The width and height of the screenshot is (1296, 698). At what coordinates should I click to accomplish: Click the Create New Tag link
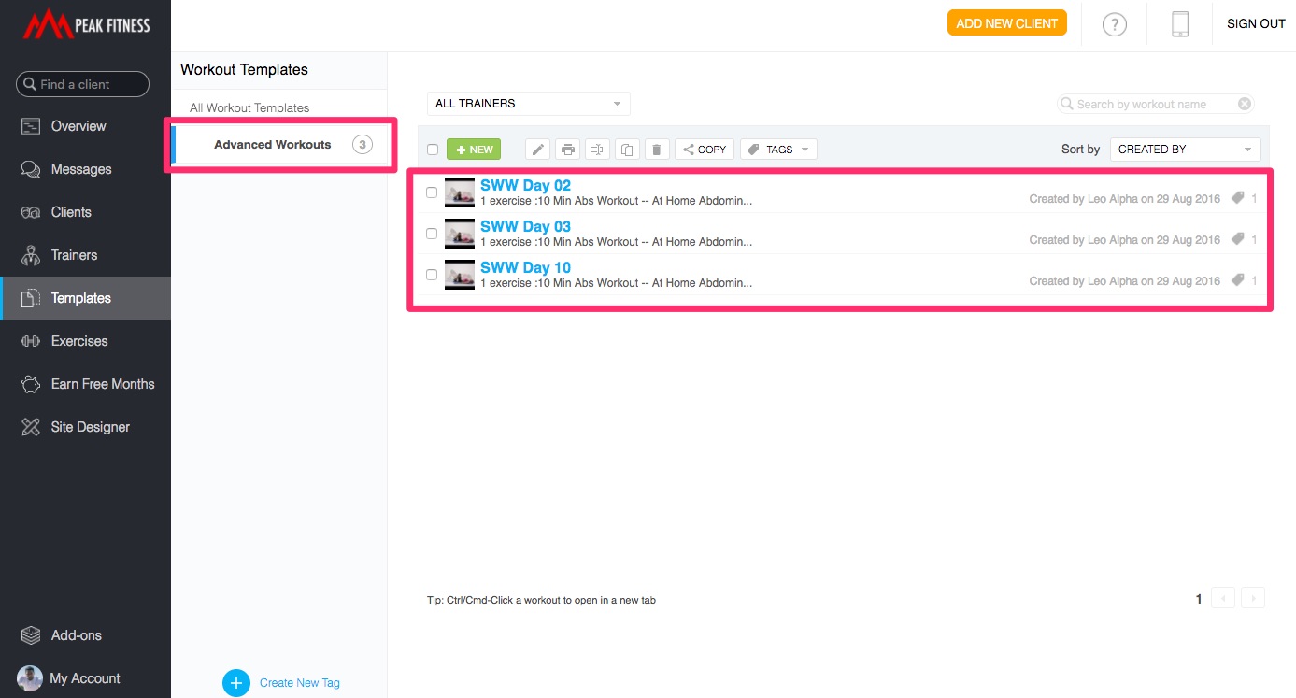pos(300,683)
